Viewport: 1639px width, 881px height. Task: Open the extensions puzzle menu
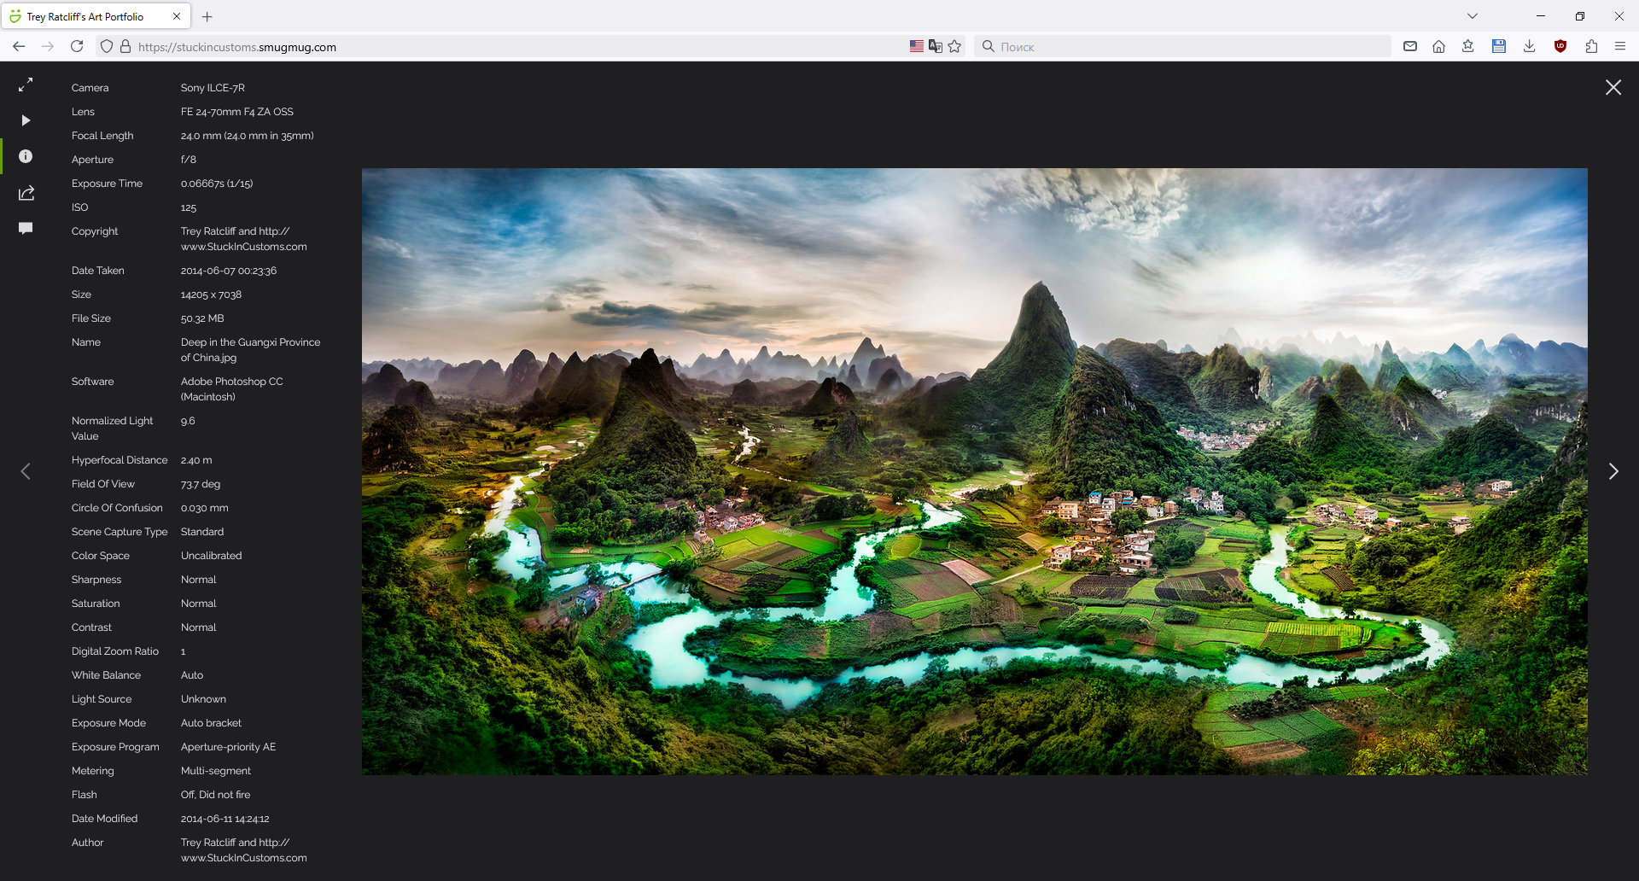1590,46
